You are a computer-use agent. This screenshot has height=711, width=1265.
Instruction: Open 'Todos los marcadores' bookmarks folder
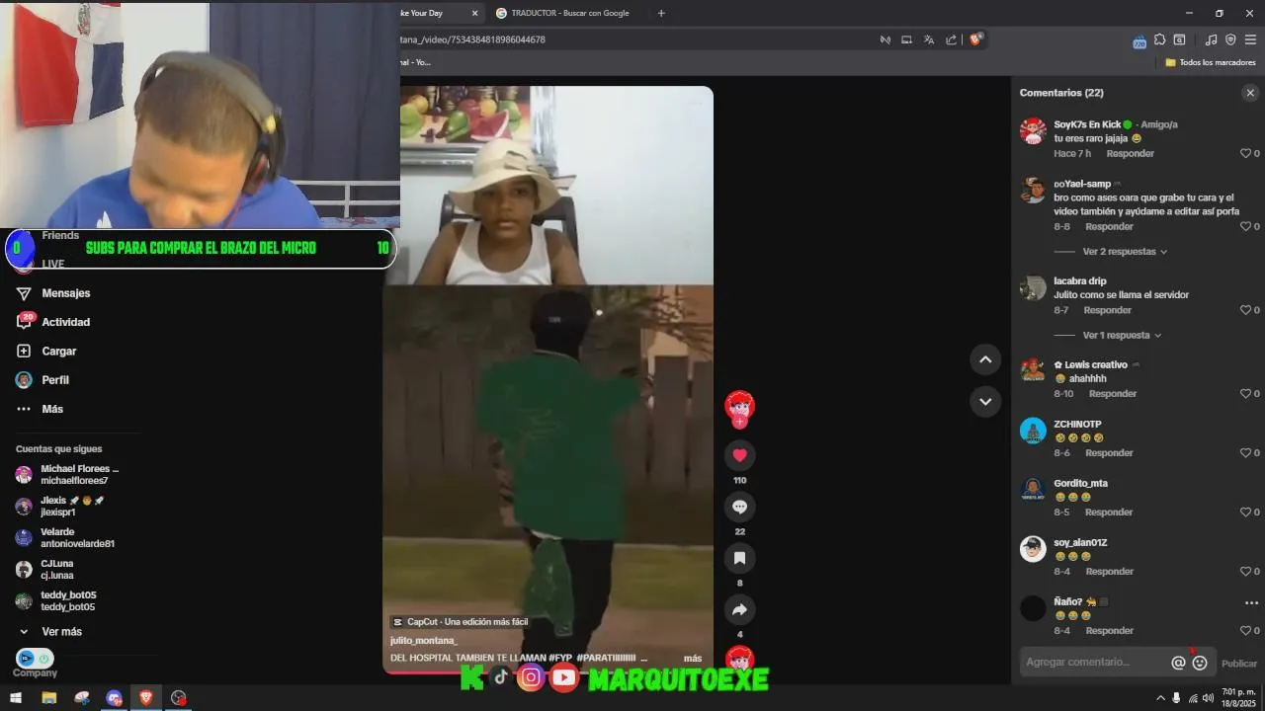tap(1211, 62)
